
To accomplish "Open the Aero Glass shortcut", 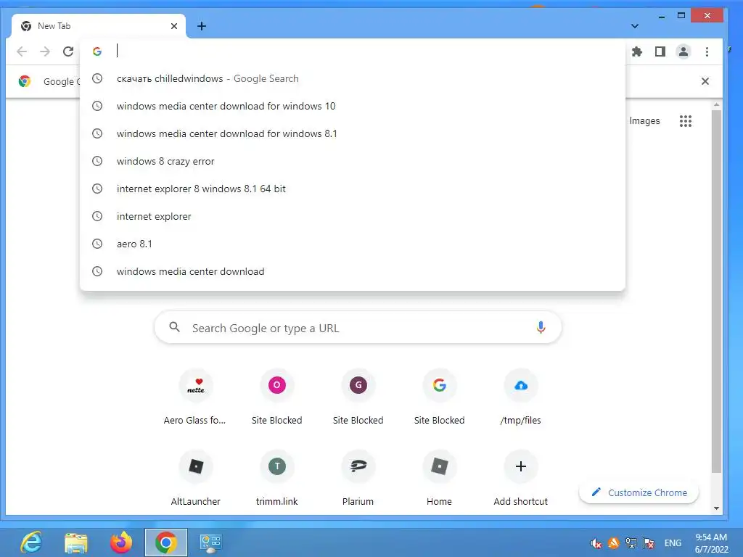I will pyautogui.click(x=195, y=398).
